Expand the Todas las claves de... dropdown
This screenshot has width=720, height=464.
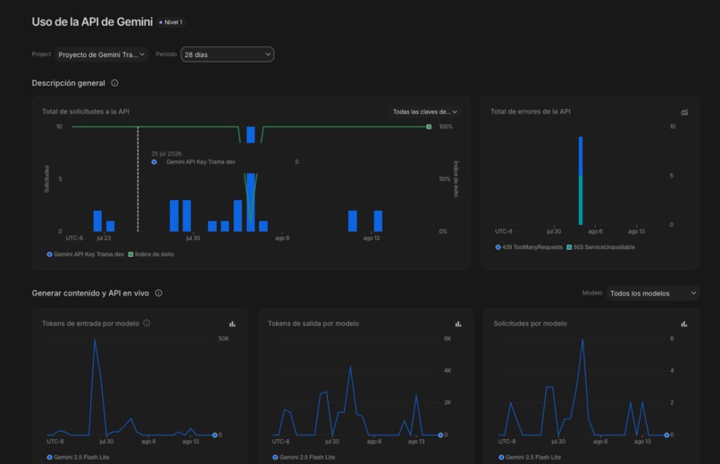tap(424, 112)
